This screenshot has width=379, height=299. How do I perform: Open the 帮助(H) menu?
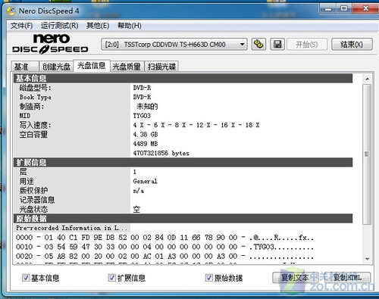click(130, 26)
